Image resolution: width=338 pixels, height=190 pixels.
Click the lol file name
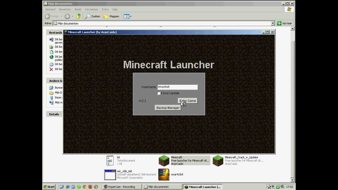tap(118, 157)
